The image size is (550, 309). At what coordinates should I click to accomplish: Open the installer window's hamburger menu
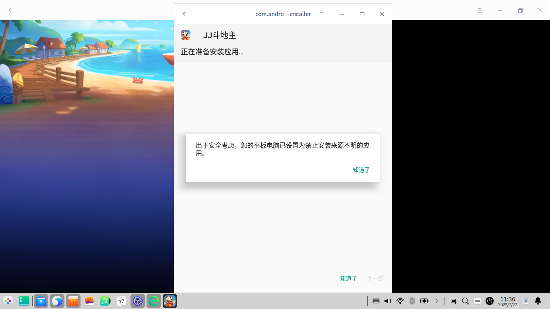tap(321, 14)
